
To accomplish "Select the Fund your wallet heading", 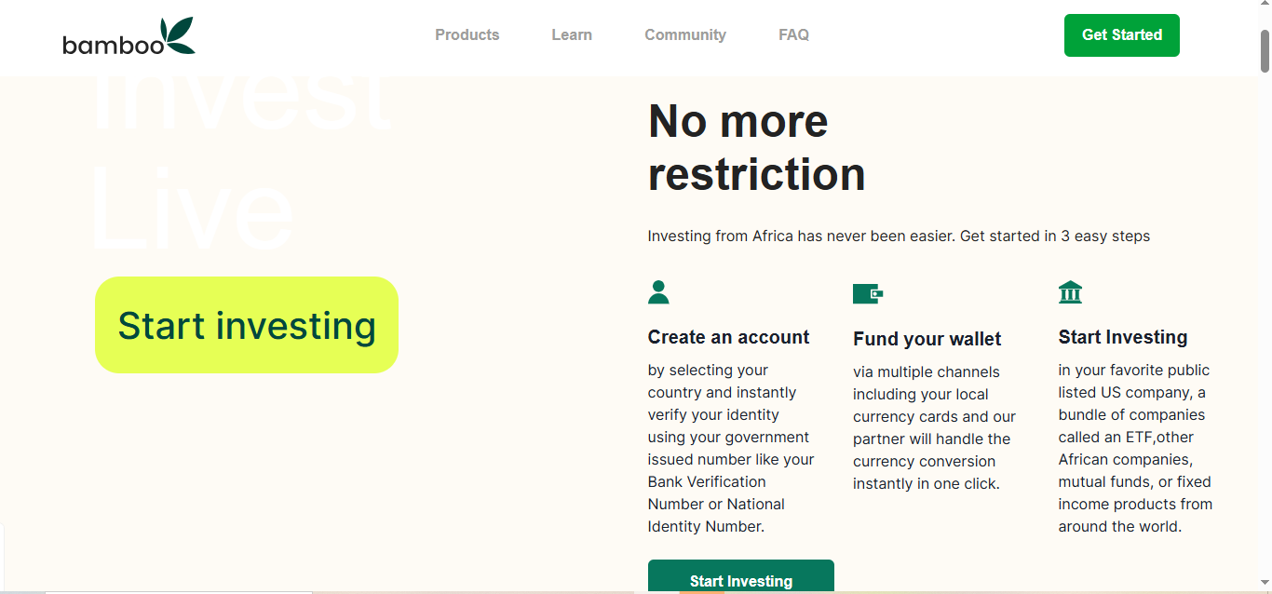I will 927,339.
